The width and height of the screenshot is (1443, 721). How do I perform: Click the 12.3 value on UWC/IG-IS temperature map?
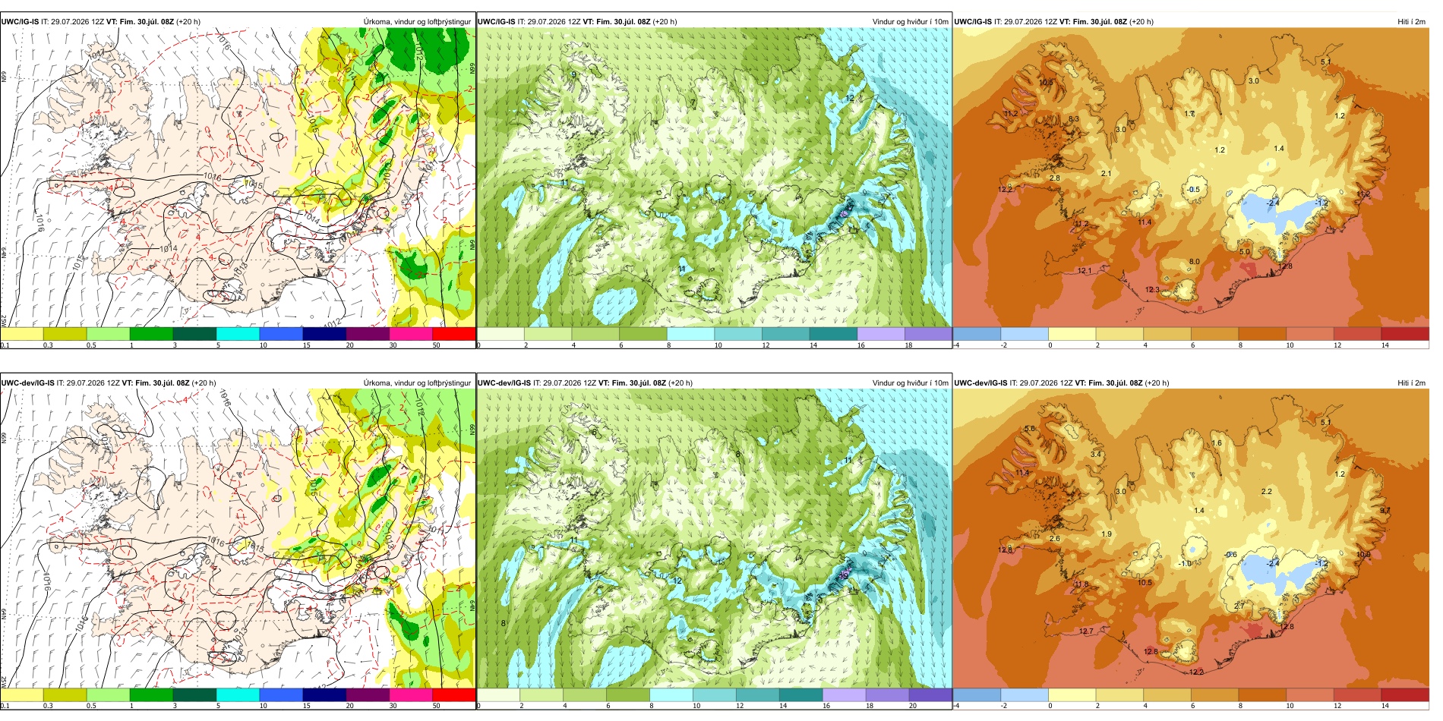pyautogui.click(x=1152, y=290)
